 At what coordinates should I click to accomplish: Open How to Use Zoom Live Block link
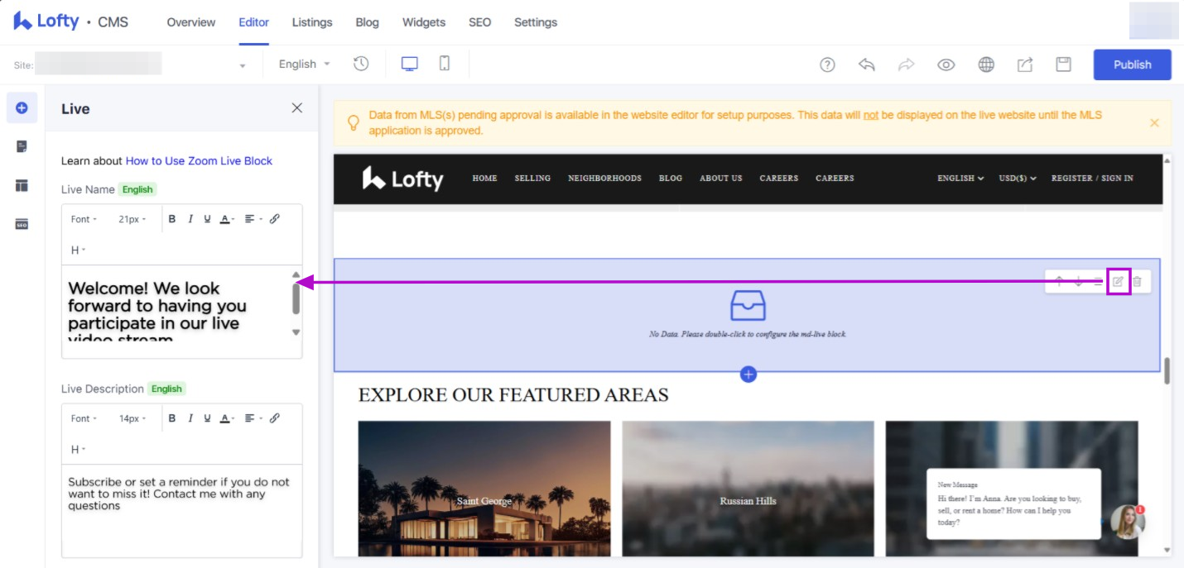click(199, 160)
